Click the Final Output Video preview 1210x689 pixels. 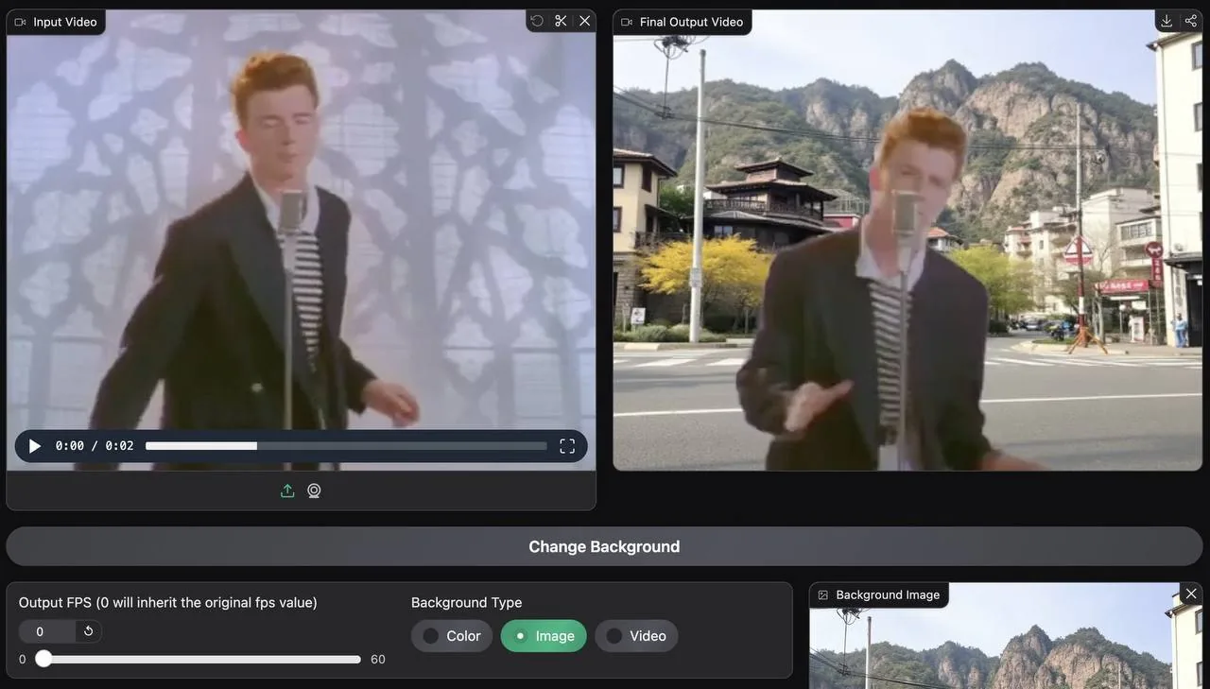click(x=907, y=240)
